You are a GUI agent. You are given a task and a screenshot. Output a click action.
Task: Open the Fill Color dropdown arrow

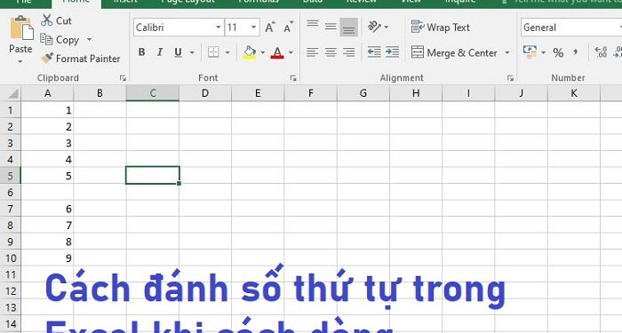[263, 52]
